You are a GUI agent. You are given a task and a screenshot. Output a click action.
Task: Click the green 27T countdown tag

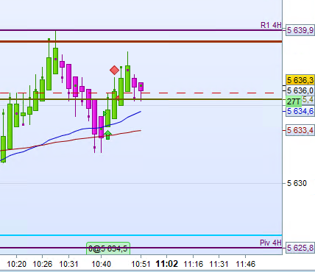pos(294,101)
